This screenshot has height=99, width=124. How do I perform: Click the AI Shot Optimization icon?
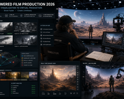tap(41, 45)
